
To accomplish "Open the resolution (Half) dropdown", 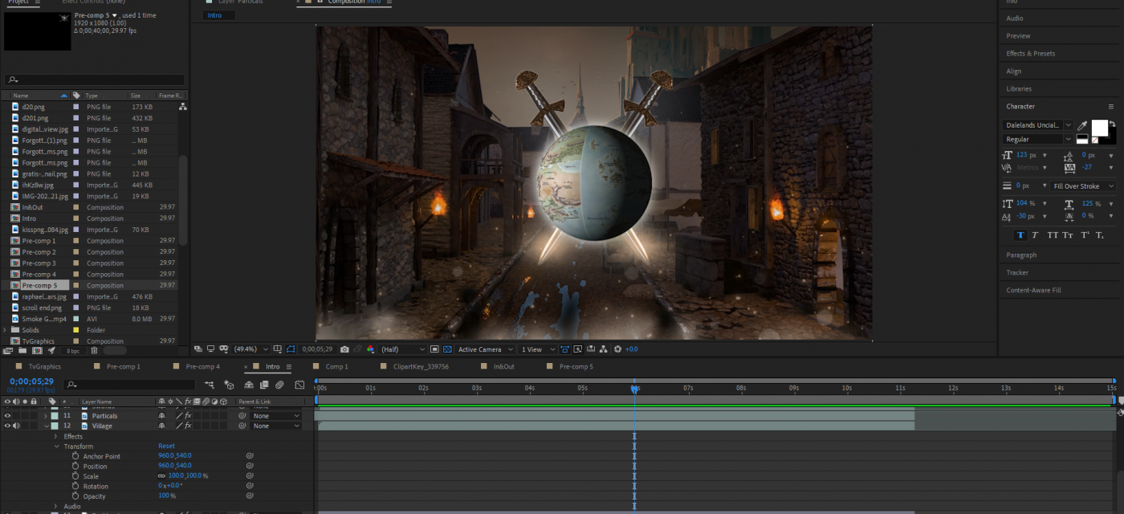I will point(402,349).
